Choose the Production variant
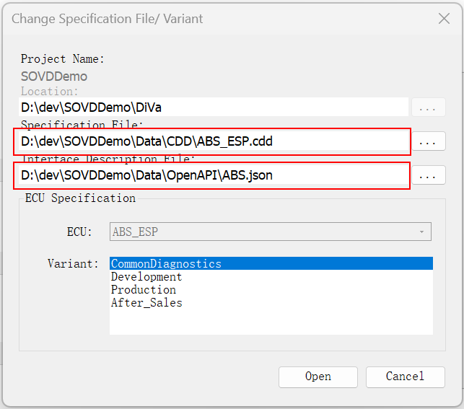This screenshot has height=409, width=464. 143,290
